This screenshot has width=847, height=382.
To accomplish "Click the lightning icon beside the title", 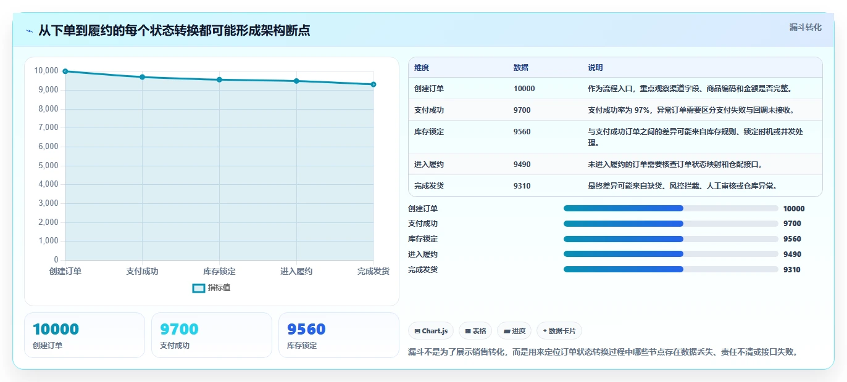I will [x=29, y=30].
